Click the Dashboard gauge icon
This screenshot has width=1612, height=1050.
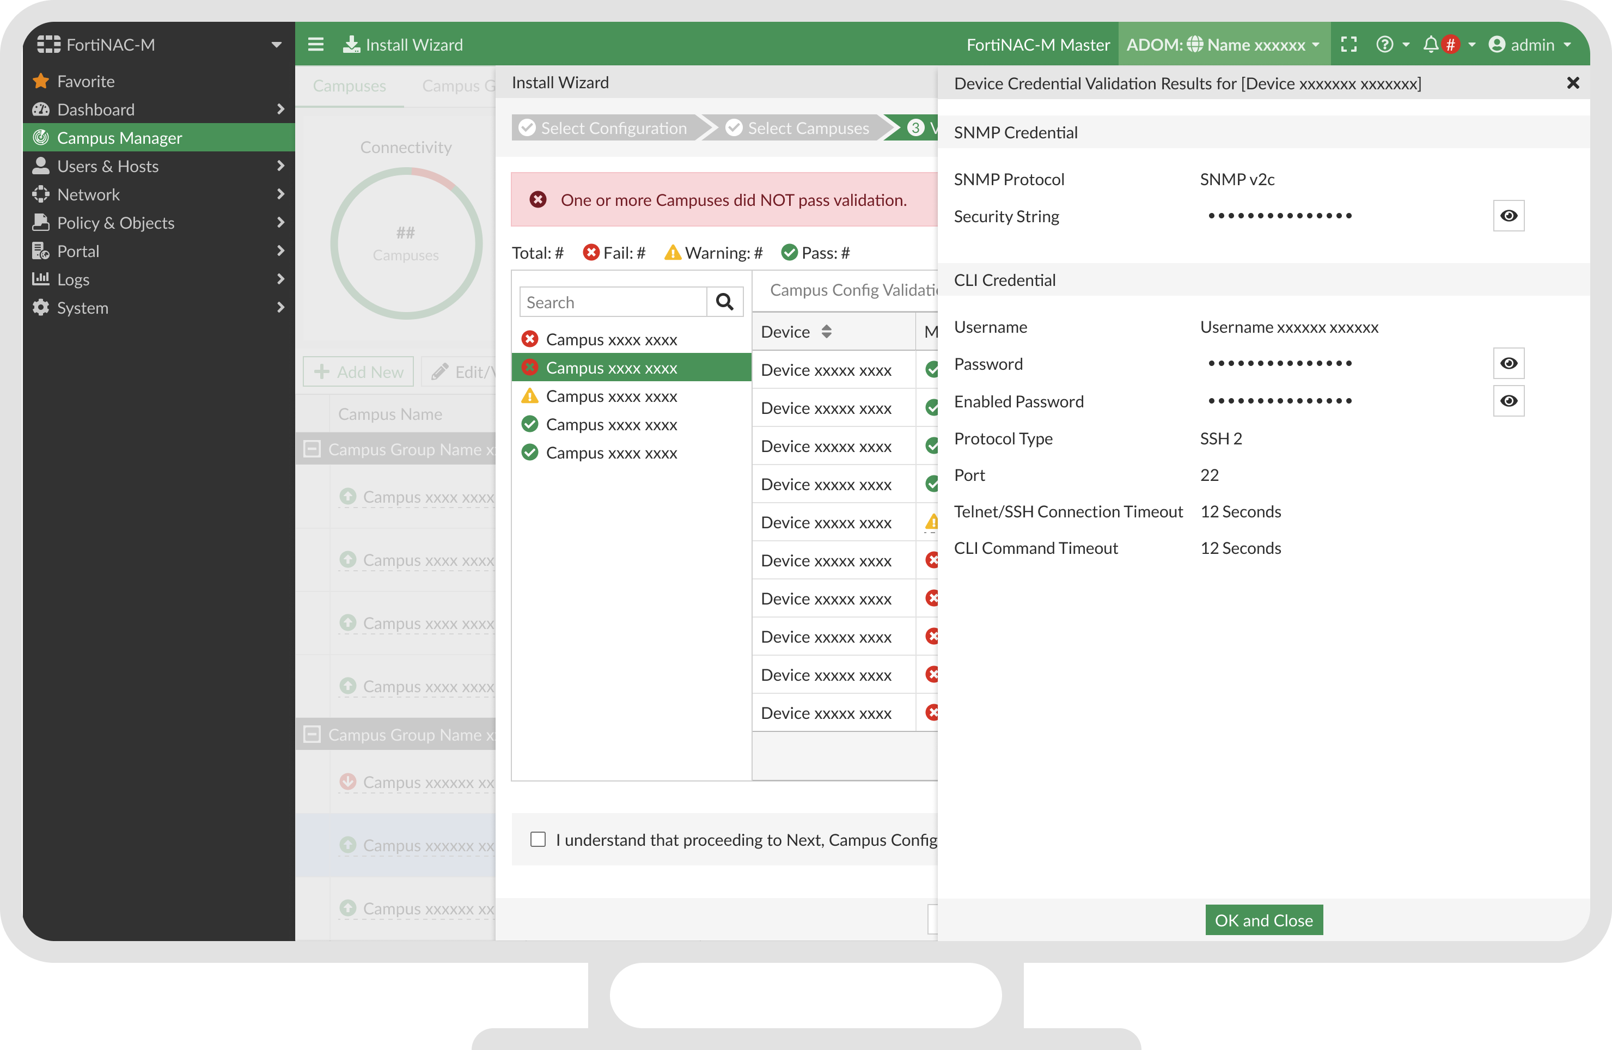41,110
